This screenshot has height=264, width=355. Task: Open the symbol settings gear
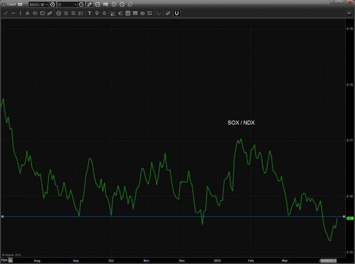[52, 4]
